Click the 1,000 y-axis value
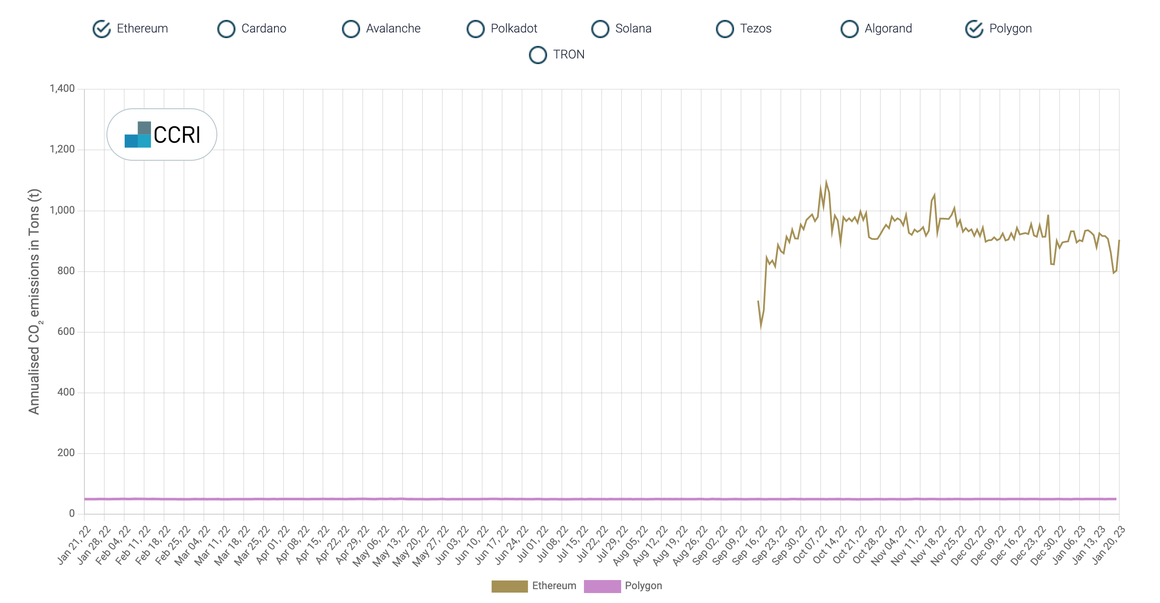 coord(62,210)
